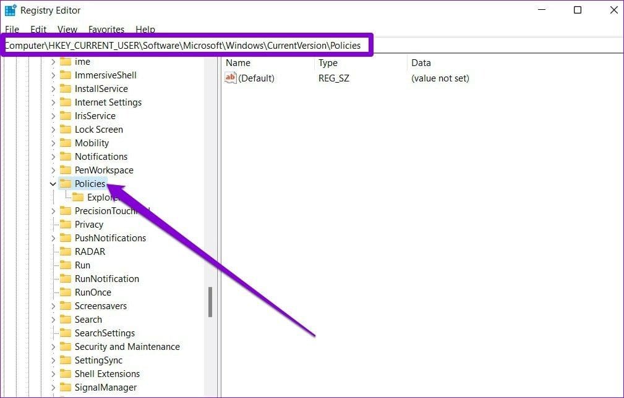This screenshot has height=398, width=624.
Task: Click the ImmersiveShell folder icon
Action: (66, 75)
